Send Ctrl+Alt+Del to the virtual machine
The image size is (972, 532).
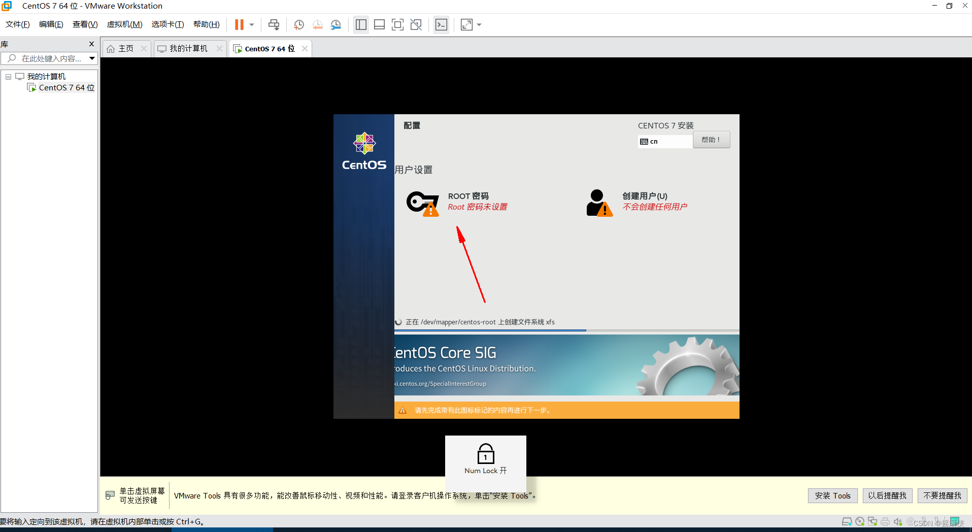pos(274,24)
